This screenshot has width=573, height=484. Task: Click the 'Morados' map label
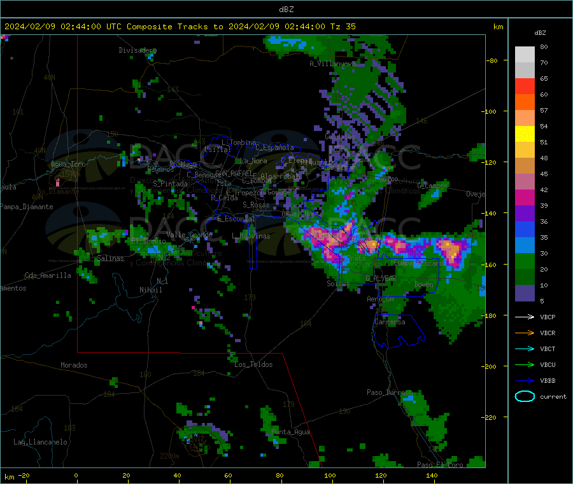point(74,365)
